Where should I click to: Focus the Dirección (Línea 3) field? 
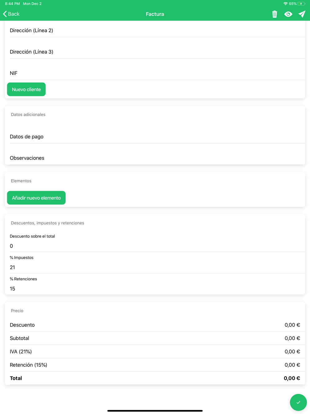tap(157, 52)
